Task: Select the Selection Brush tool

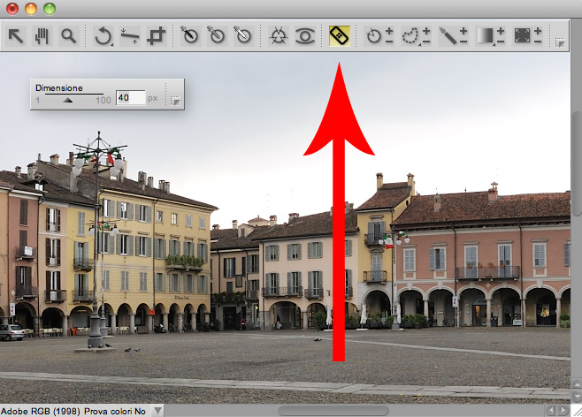Action: click(x=448, y=36)
